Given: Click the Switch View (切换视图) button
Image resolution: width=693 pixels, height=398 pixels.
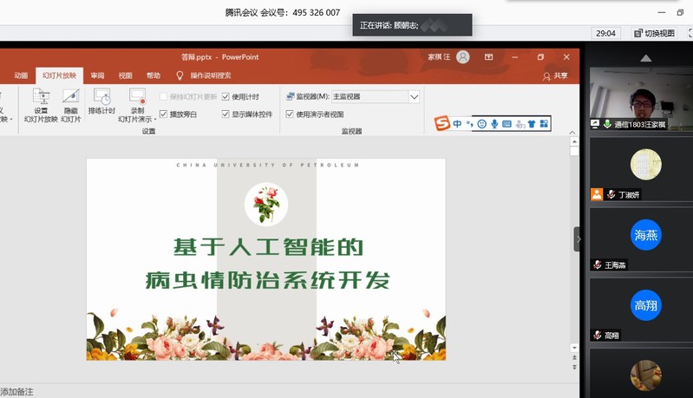Looking at the screenshot, I should [655, 33].
